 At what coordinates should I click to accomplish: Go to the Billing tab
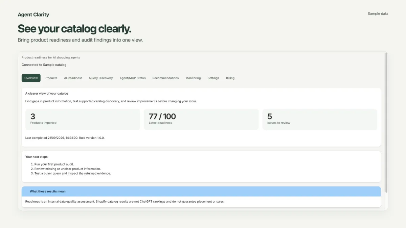[x=230, y=78]
